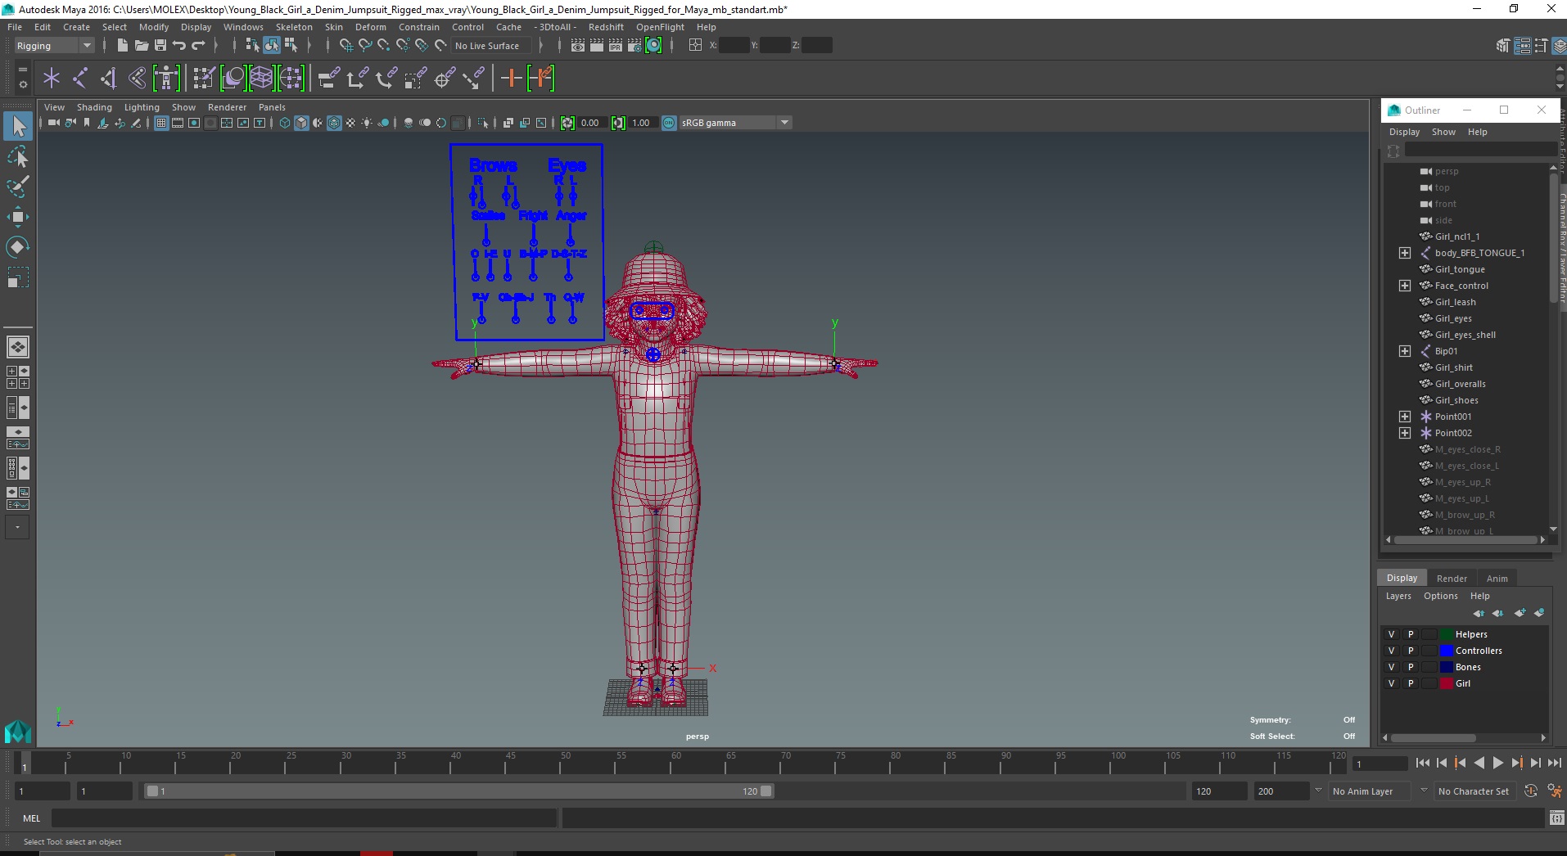This screenshot has width=1567, height=856.
Task: Open the Show menu in Outliner
Action: coord(1443,132)
